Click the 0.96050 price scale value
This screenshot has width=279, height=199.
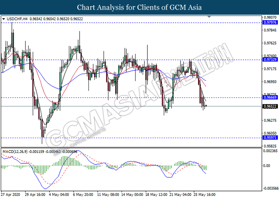point(270,133)
